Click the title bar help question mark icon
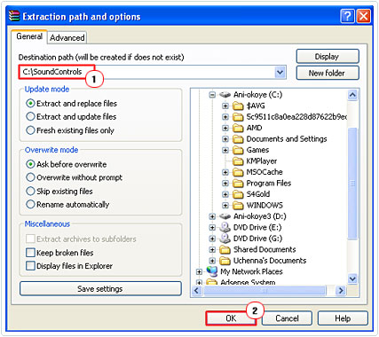379x337 pixels. tap(347, 16)
